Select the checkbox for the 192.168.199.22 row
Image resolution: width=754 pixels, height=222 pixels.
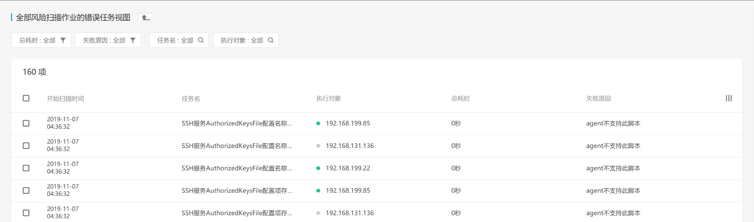click(26, 168)
